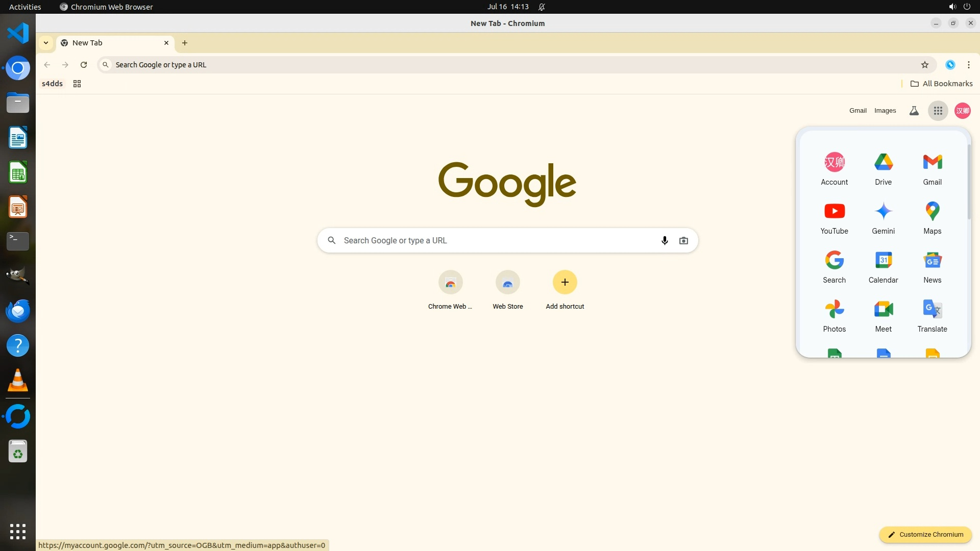Open the Gmail link in header
Screen dimensions: 980x551
pyautogui.click(x=857, y=111)
